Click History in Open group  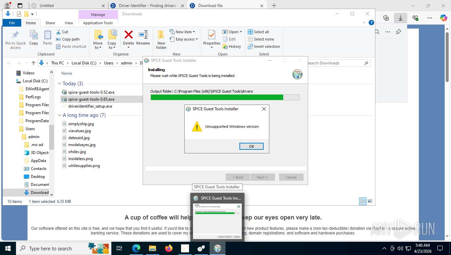coord(231,46)
